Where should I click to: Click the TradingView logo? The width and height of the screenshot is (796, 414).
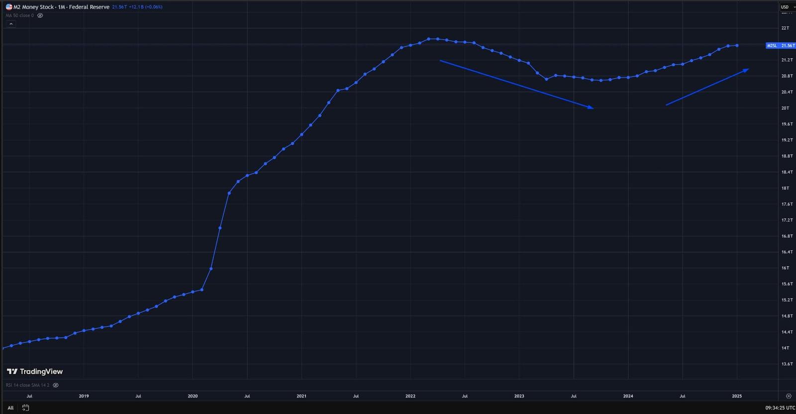(35, 372)
